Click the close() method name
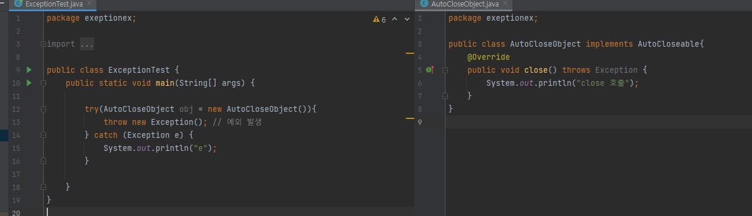 [536, 70]
